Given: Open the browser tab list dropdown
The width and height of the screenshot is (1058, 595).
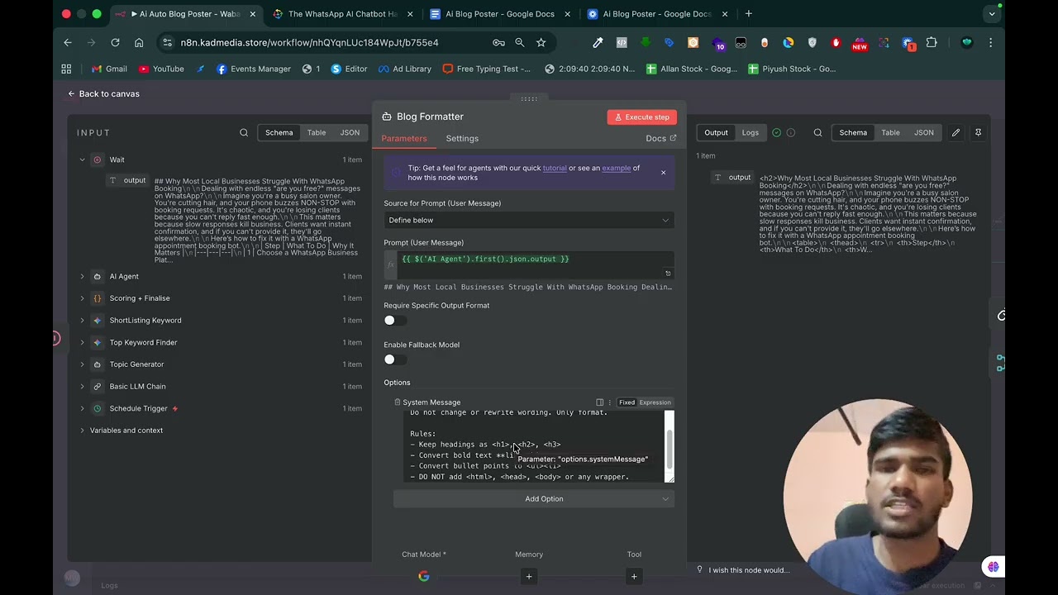Looking at the screenshot, I should (x=992, y=14).
